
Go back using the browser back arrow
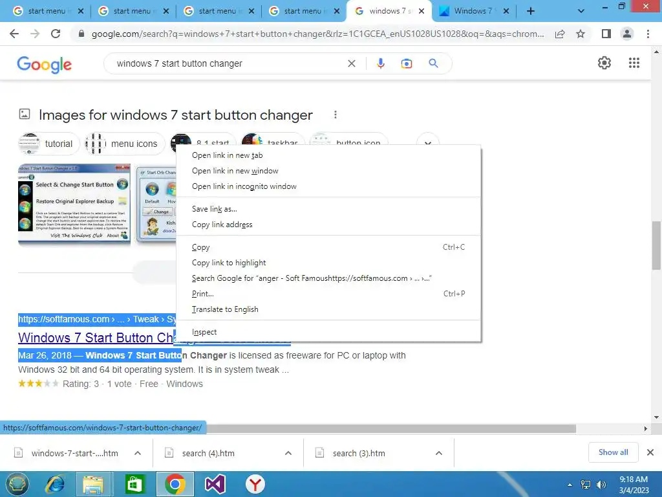(14, 34)
